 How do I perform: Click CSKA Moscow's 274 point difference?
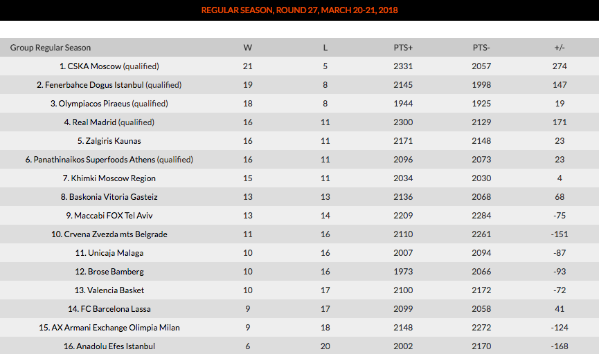(x=560, y=66)
